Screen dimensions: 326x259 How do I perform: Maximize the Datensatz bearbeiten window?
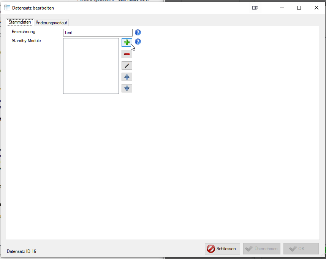point(299,8)
